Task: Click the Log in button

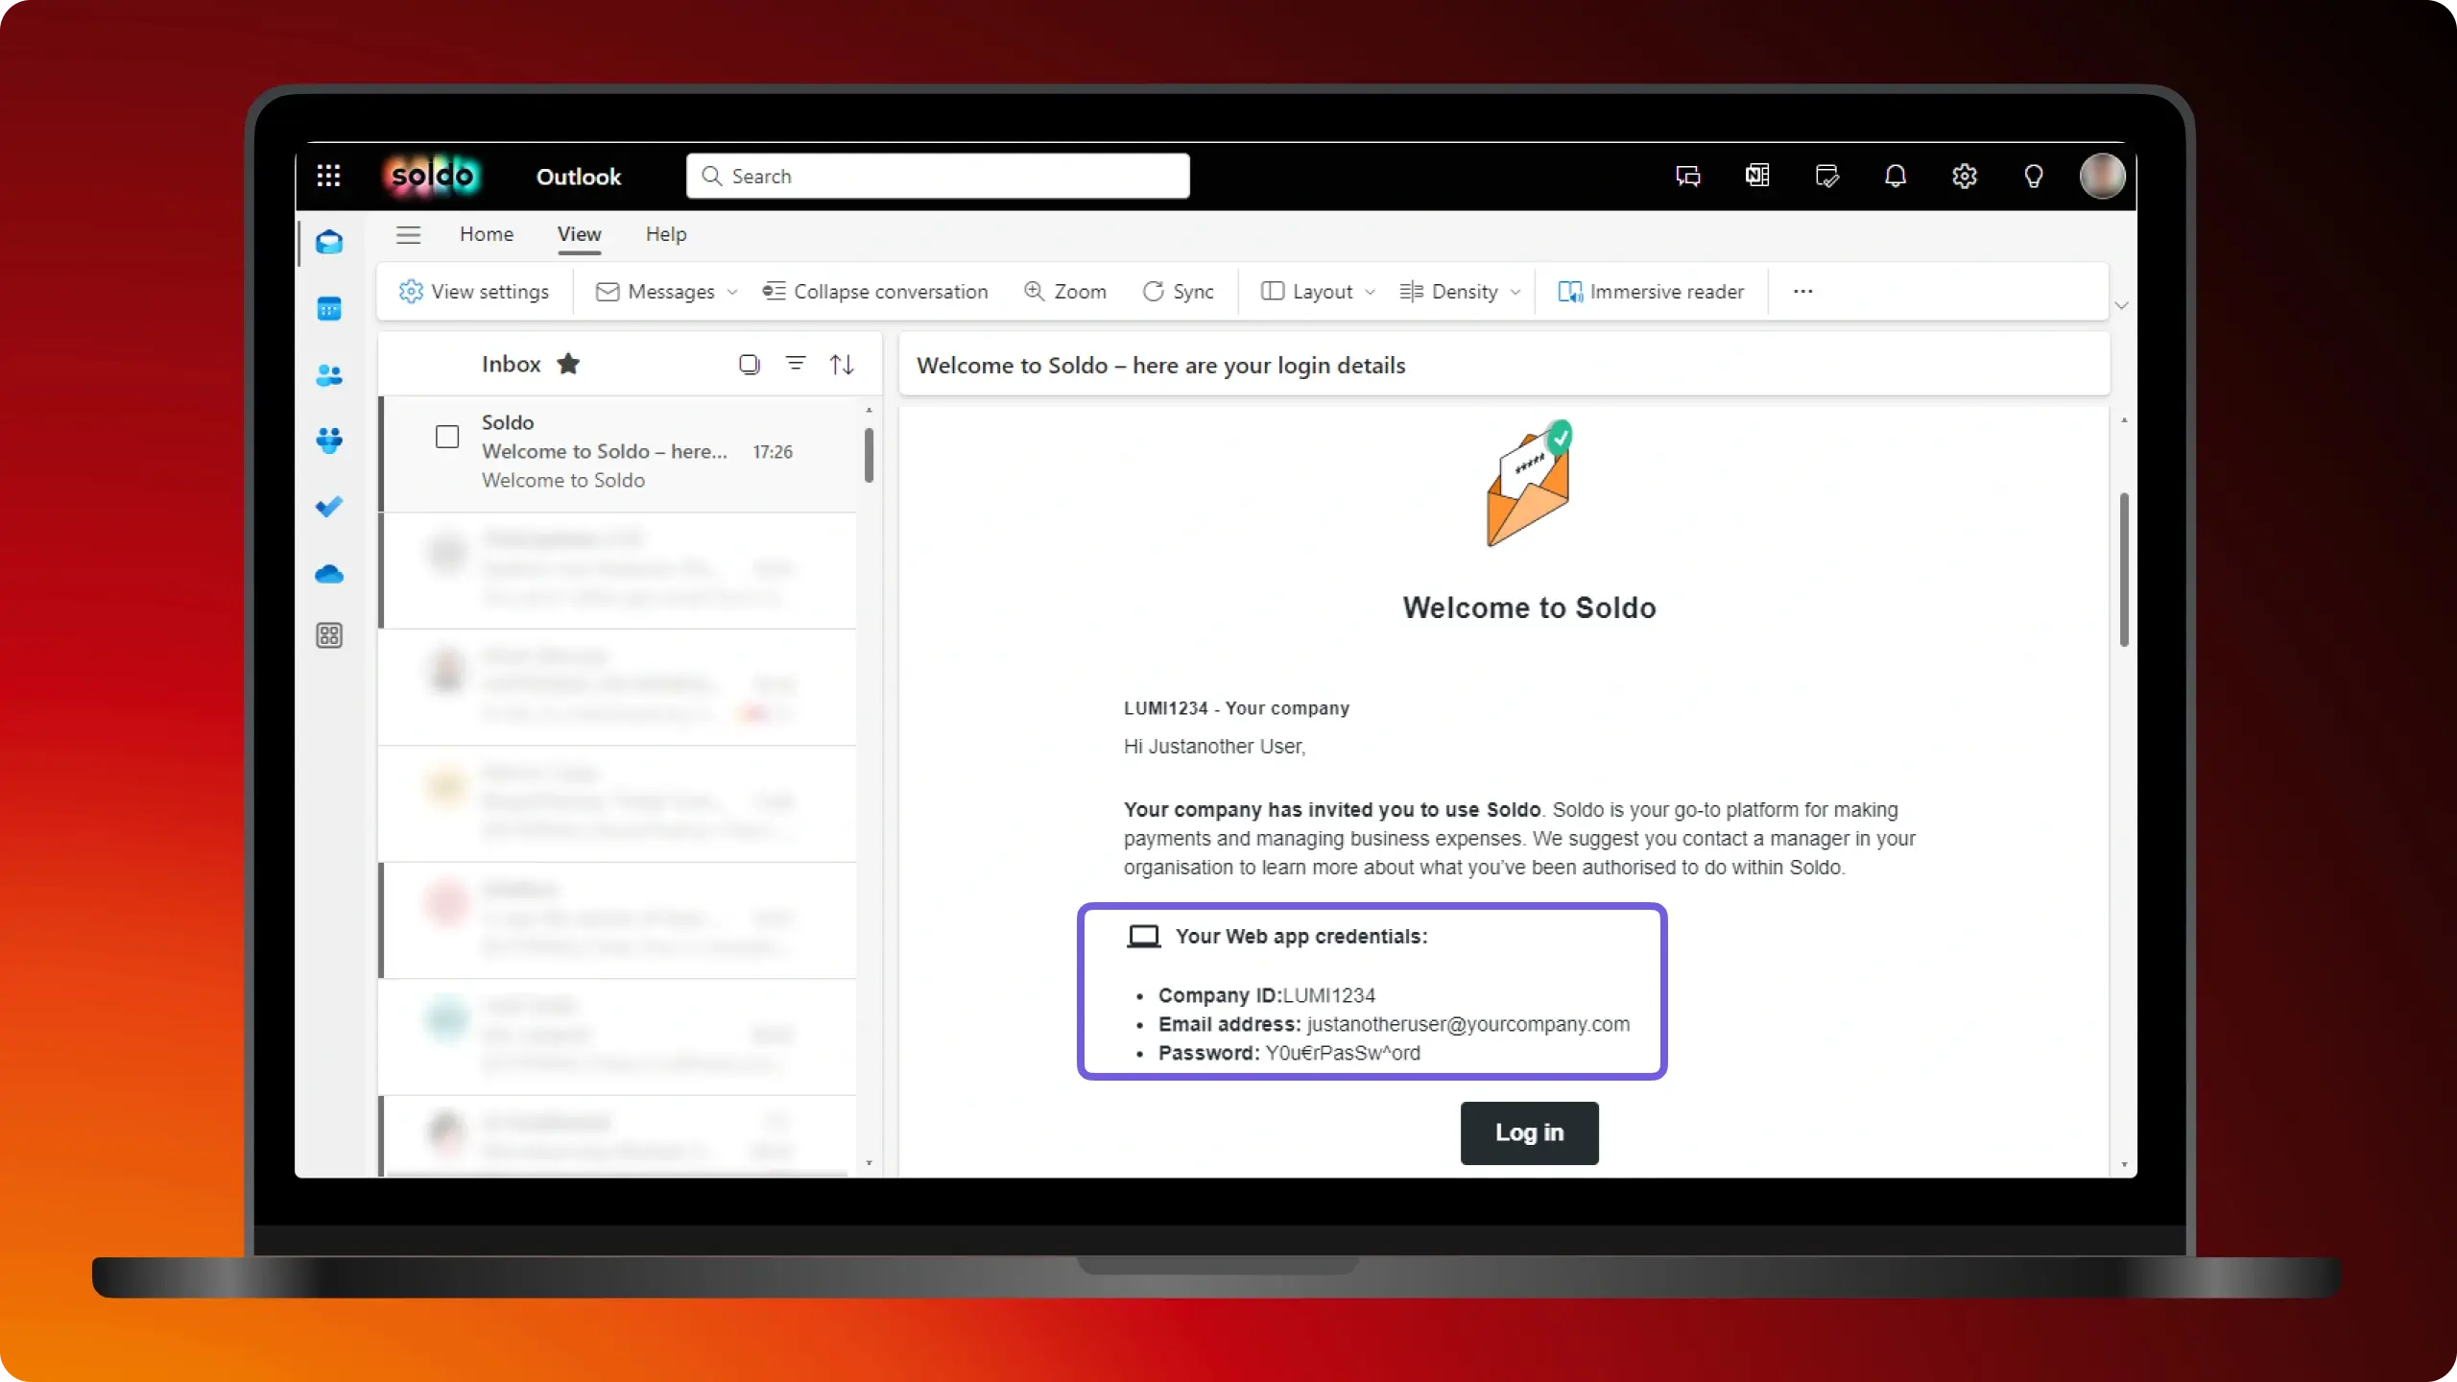Action: click(1529, 1132)
